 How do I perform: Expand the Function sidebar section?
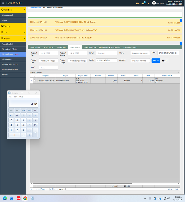[13, 10]
